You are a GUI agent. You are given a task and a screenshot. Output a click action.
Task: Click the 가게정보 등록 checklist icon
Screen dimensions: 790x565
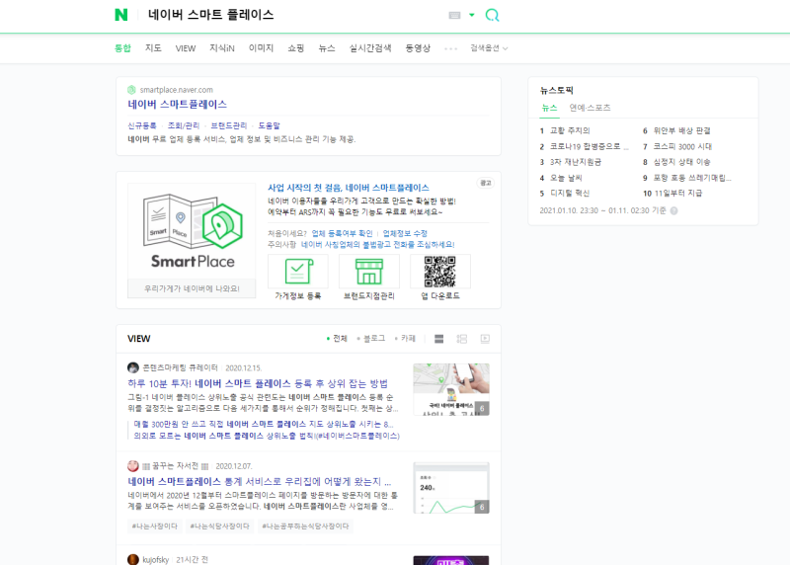(x=298, y=272)
